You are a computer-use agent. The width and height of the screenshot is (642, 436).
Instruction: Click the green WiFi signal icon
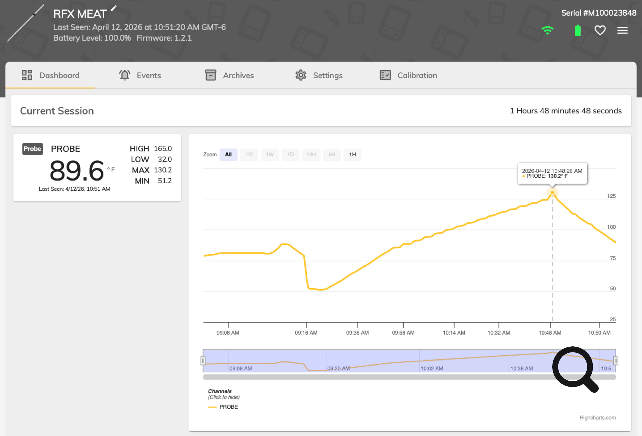point(547,30)
